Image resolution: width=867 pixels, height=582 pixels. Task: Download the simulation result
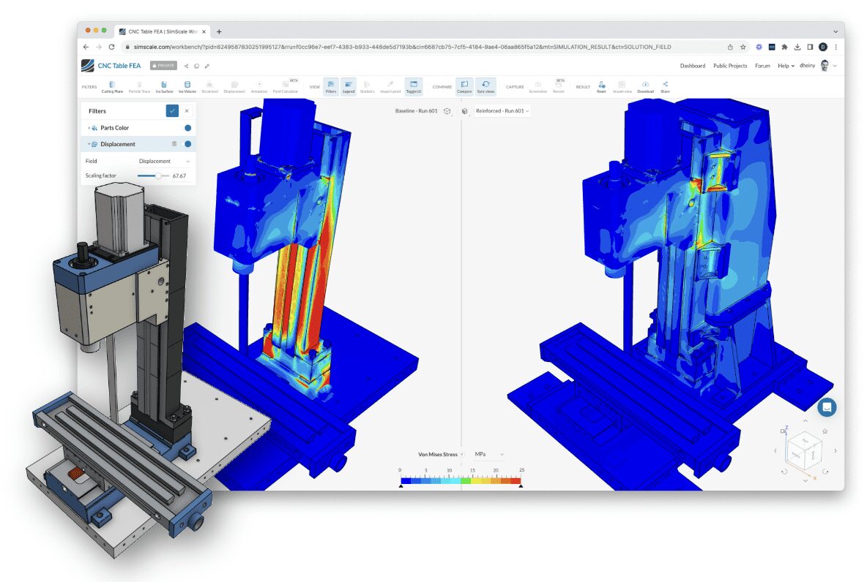[x=646, y=86]
